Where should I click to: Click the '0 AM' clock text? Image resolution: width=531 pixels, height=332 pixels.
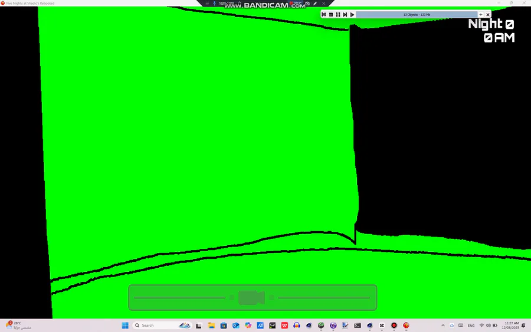(499, 38)
